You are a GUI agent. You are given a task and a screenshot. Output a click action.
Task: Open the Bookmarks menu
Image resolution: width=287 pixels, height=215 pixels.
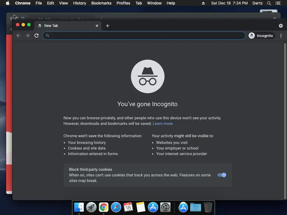[101, 3]
